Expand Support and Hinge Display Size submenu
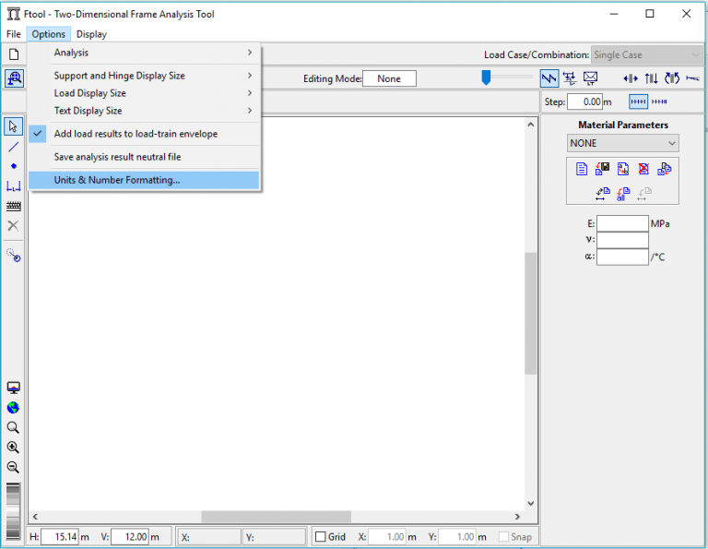 (144, 76)
